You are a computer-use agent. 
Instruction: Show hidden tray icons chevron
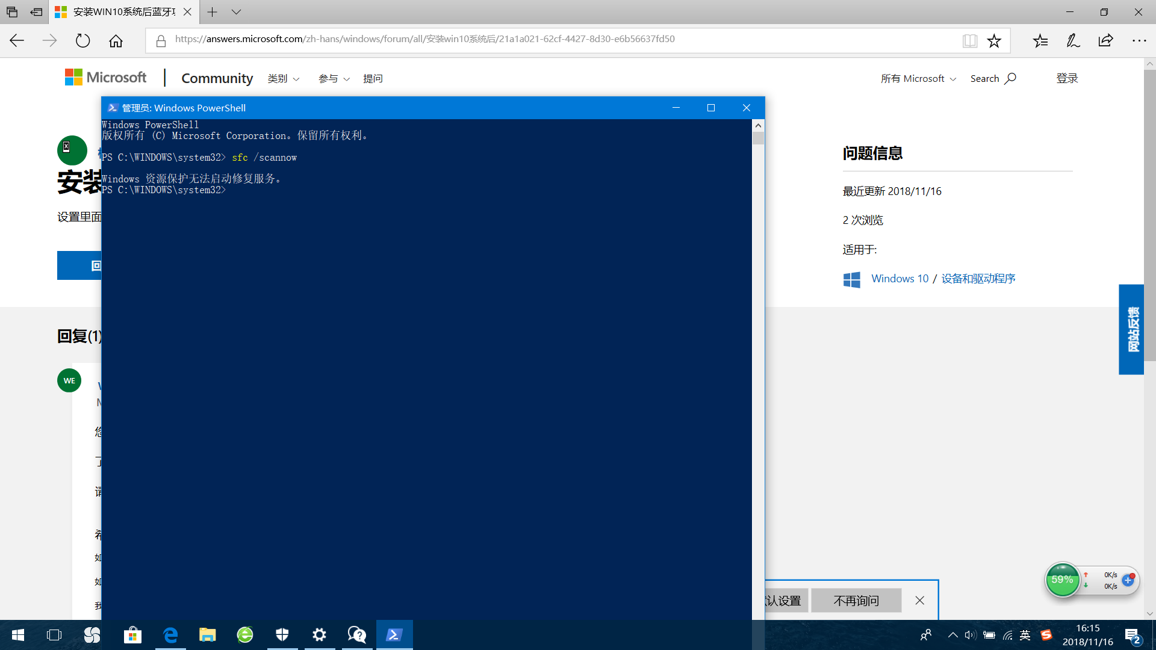[x=952, y=635]
